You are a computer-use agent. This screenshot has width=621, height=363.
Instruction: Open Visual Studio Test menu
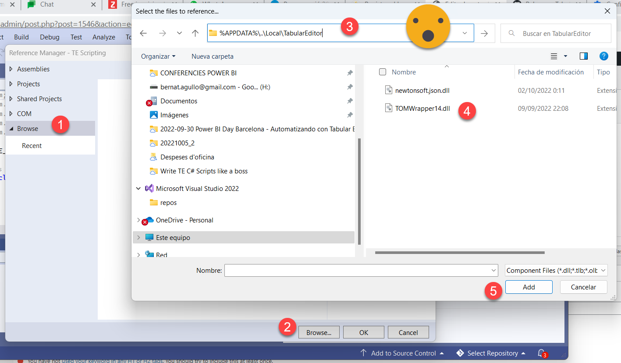pyautogui.click(x=76, y=37)
